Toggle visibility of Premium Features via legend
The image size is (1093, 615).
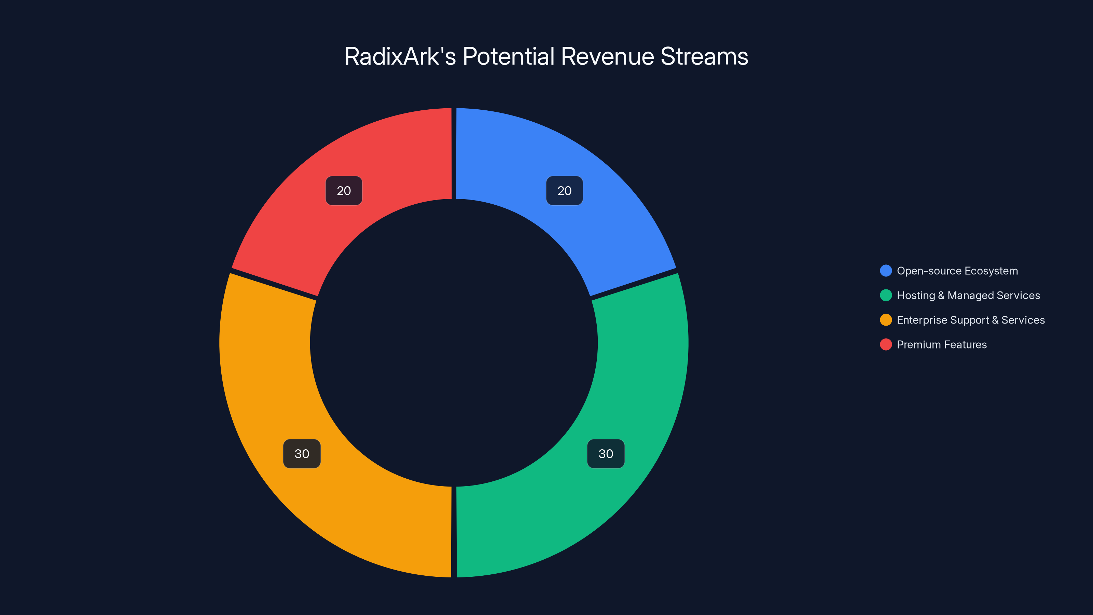(x=941, y=345)
